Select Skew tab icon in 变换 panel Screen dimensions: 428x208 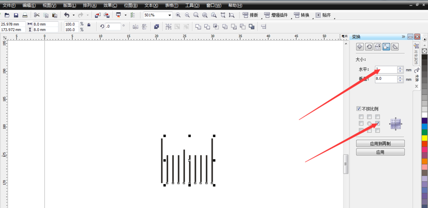coord(395,47)
